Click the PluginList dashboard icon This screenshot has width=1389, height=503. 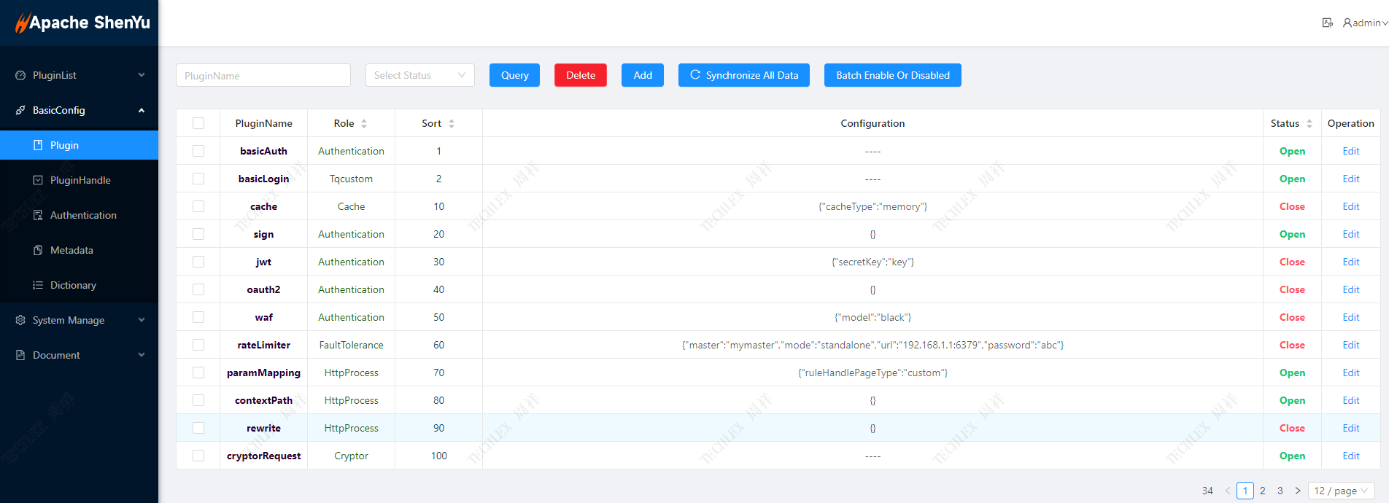click(20, 75)
